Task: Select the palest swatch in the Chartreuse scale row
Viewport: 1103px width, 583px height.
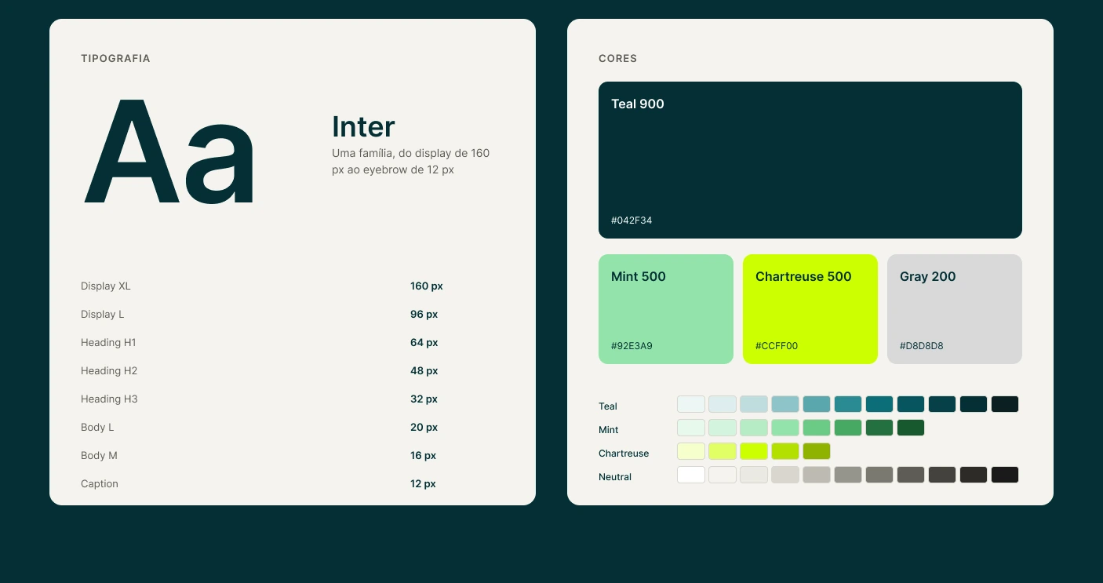Action: point(691,451)
